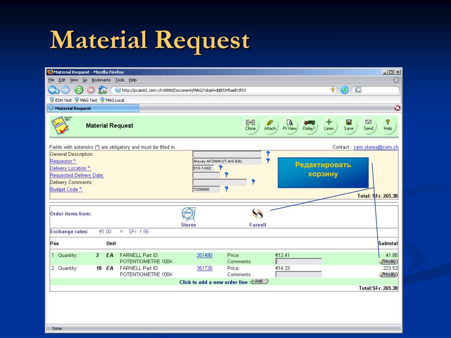
Task: Open the Go menu
Action: (x=85, y=80)
